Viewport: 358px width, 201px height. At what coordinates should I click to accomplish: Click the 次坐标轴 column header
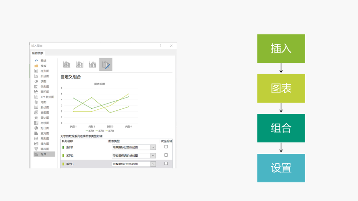coord(166,141)
